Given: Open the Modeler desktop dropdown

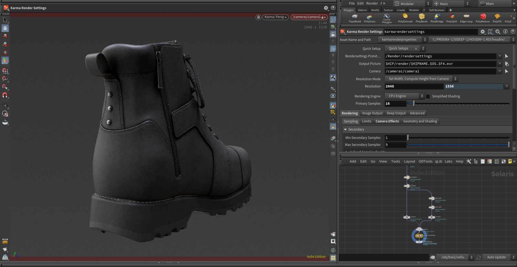Looking at the screenshot, I should click(412, 4).
